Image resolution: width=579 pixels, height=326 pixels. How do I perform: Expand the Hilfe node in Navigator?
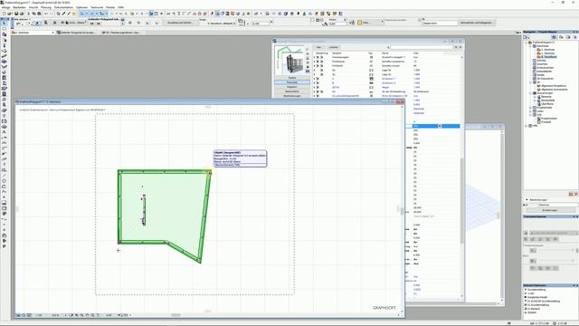click(527, 126)
